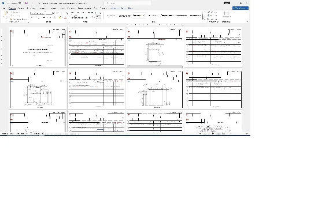333x215 pixels.
Task: Click the save icon in title bar
Action: [20, 3]
